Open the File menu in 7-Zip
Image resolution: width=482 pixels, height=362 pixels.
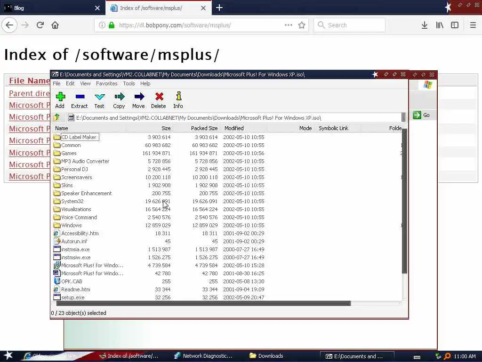(x=56, y=83)
